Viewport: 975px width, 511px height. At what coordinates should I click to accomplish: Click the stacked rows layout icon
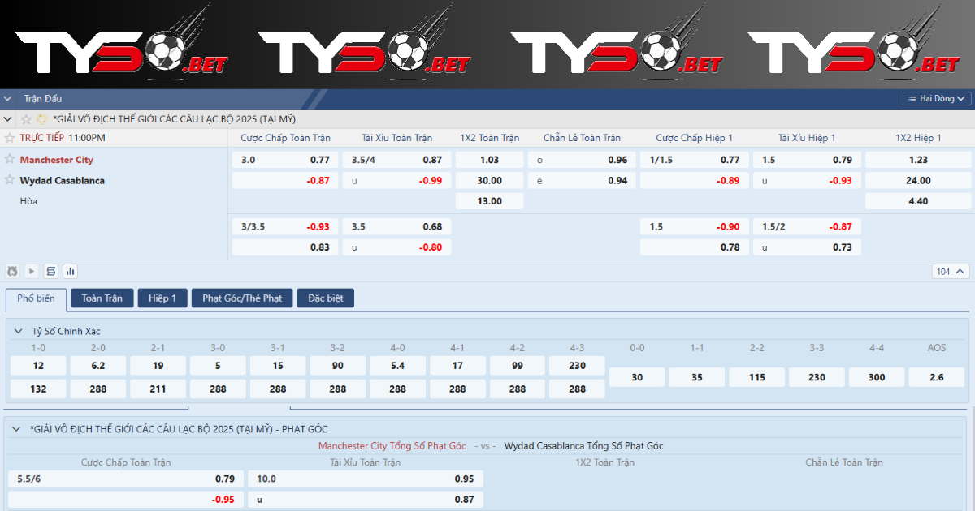coord(51,271)
